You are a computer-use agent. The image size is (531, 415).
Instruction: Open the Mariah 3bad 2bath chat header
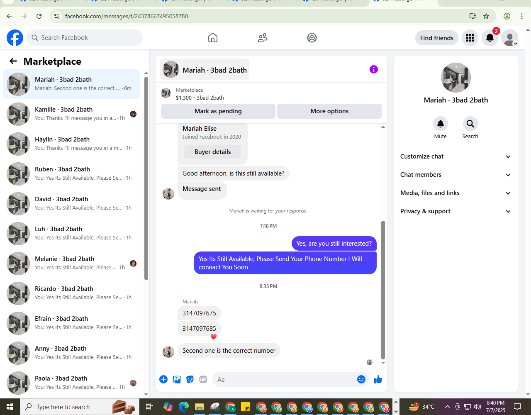(x=205, y=70)
